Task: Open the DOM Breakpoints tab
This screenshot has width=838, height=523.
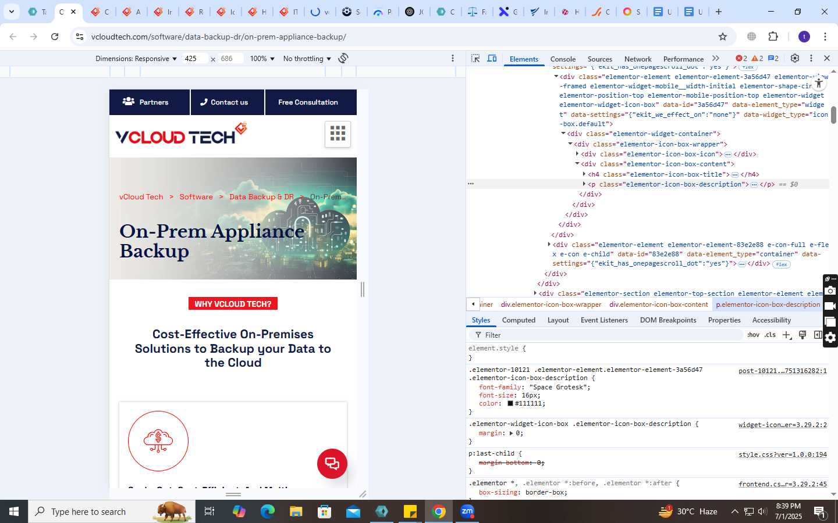Action: tap(668, 320)
